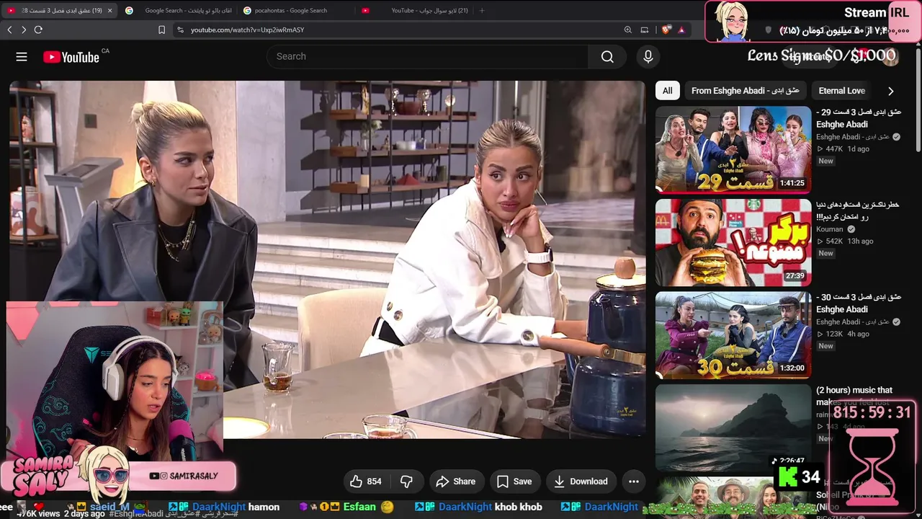The width and height of the screenshot is (922, 519).
Task: Click the '447K' view count text
Action: click(834, 149)
